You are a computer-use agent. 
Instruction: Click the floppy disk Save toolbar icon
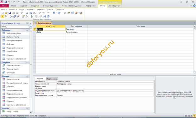coord(10,13)
